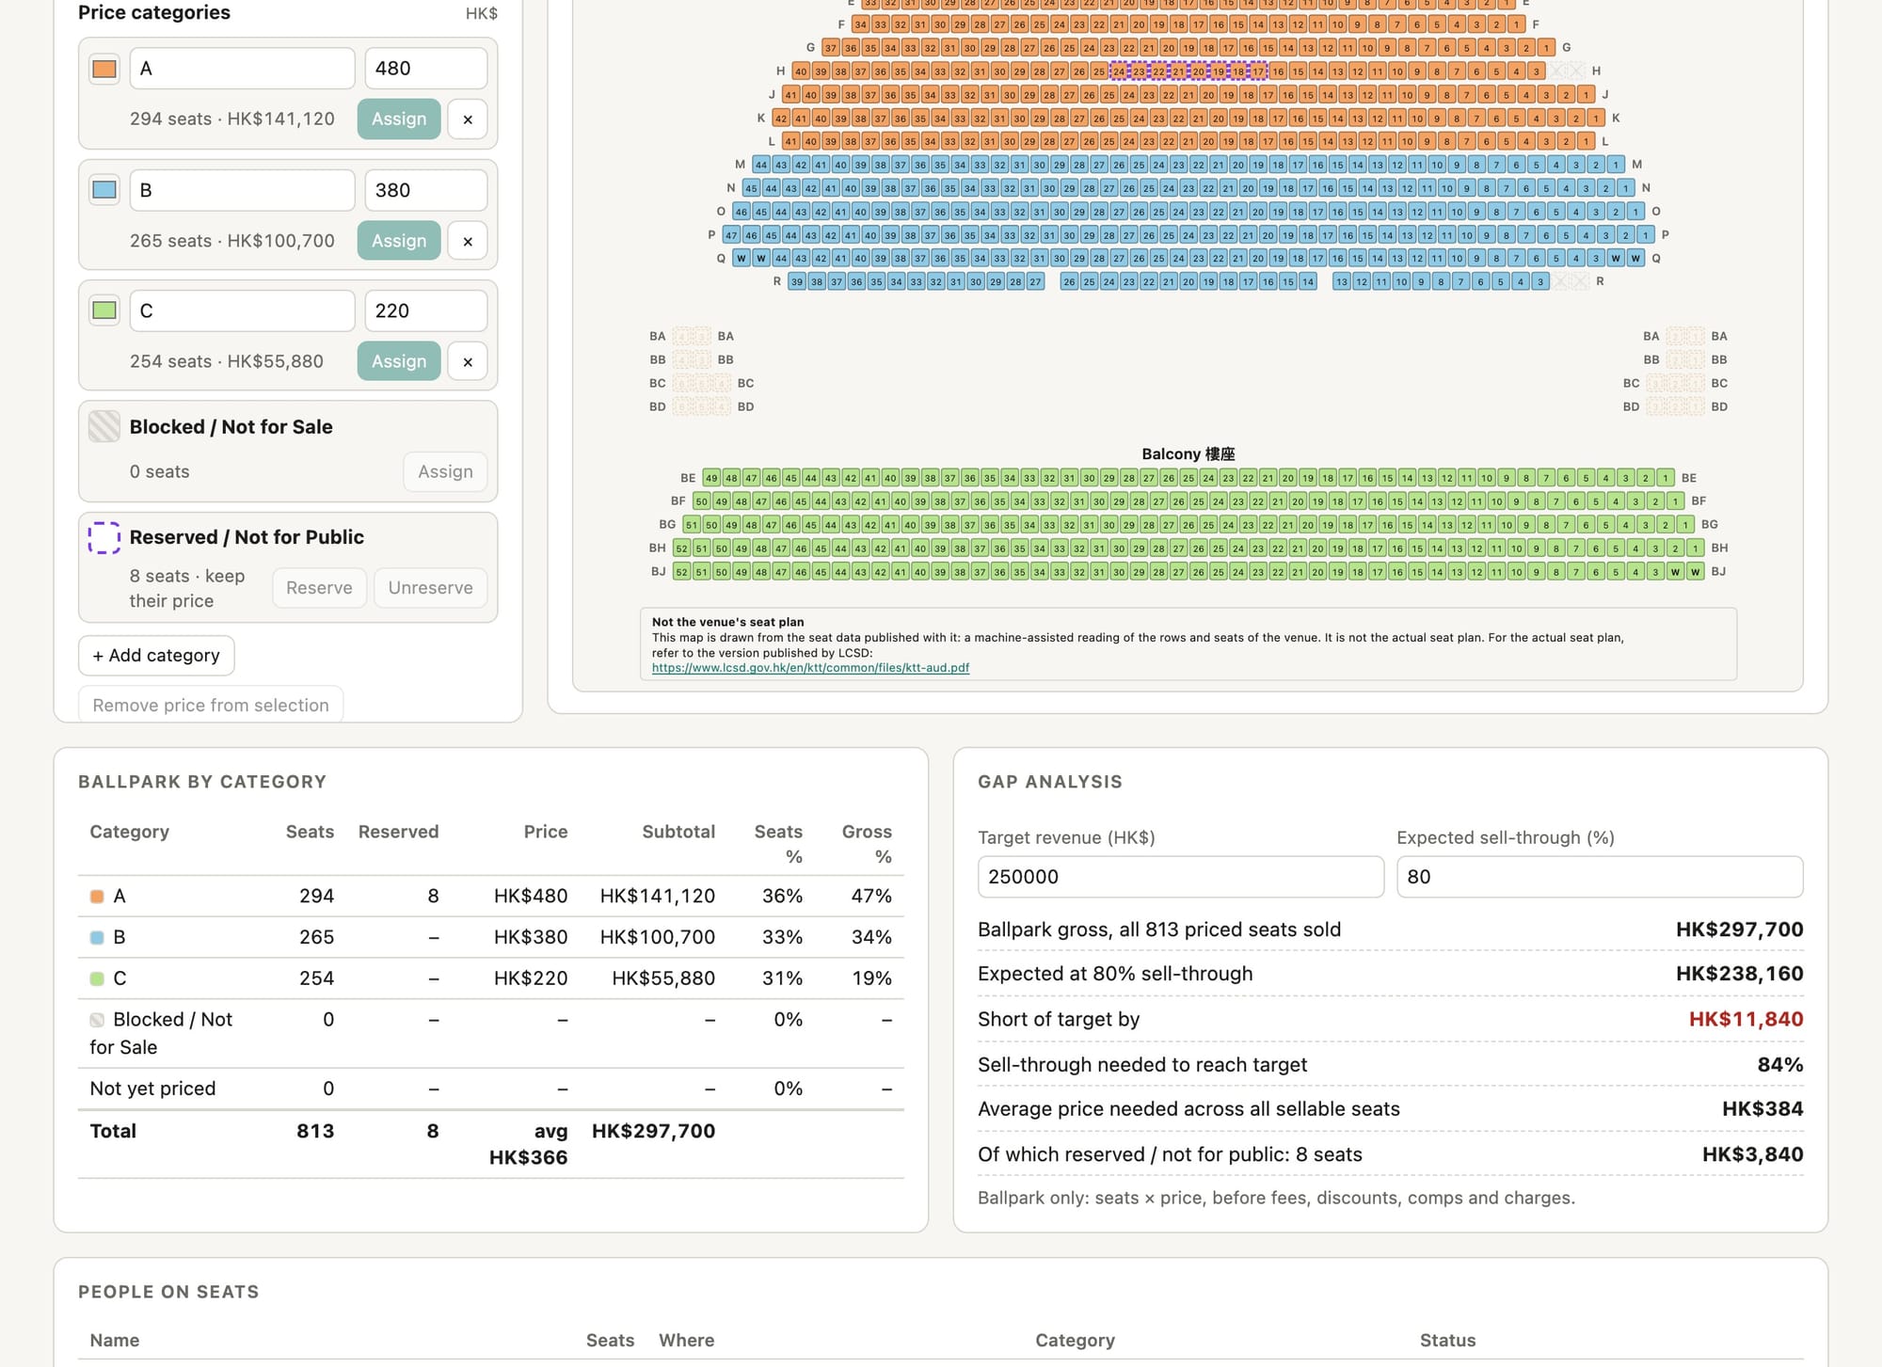Select seat 44 in row M
Viewport: 1882px width, 1367px height.
760,165
